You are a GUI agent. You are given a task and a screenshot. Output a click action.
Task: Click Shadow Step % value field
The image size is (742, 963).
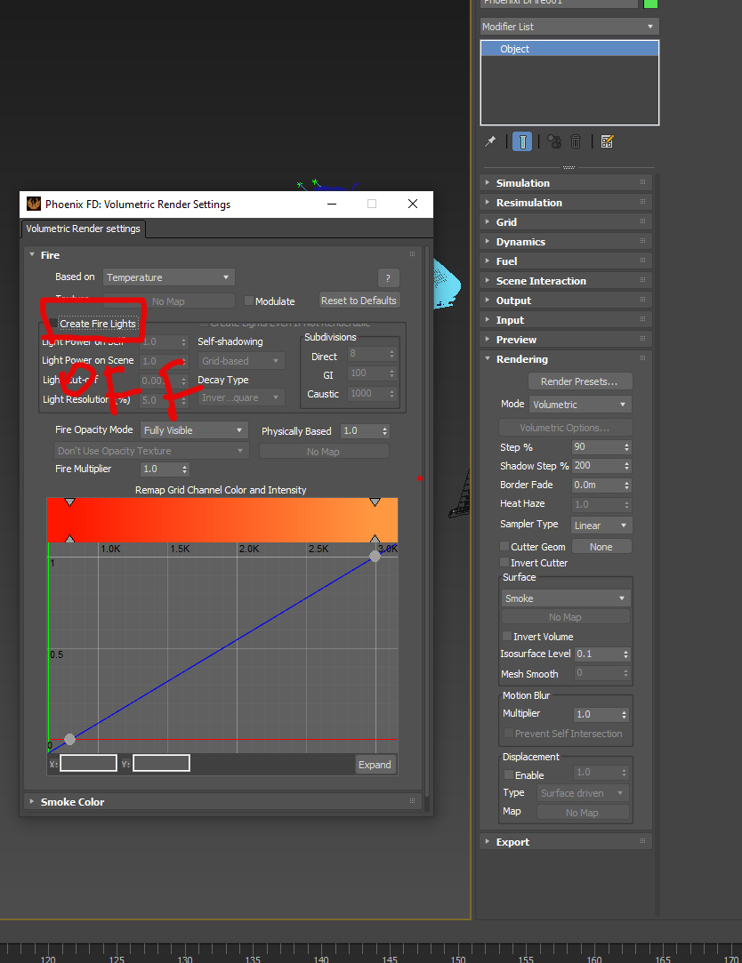(596, 466)
